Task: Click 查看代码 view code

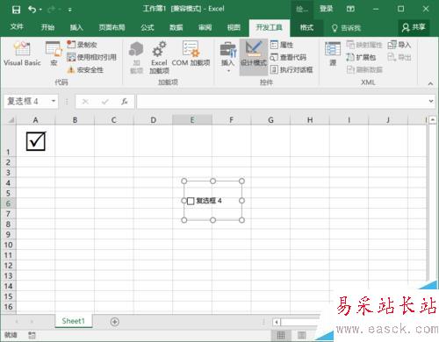Action: click(x=288, y=57)
